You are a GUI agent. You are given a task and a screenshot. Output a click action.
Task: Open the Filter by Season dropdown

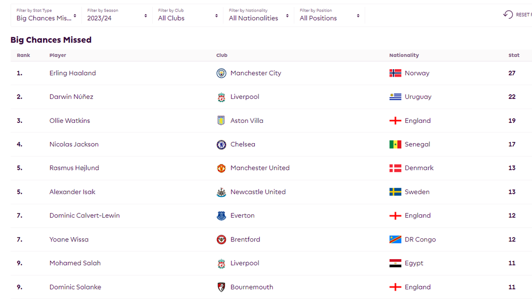(117, 15)
